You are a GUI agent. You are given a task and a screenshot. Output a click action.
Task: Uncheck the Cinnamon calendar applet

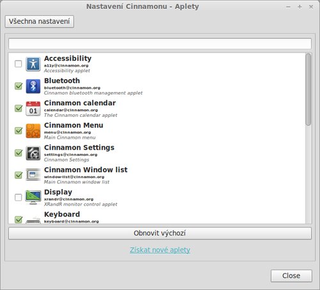(19, 108)
